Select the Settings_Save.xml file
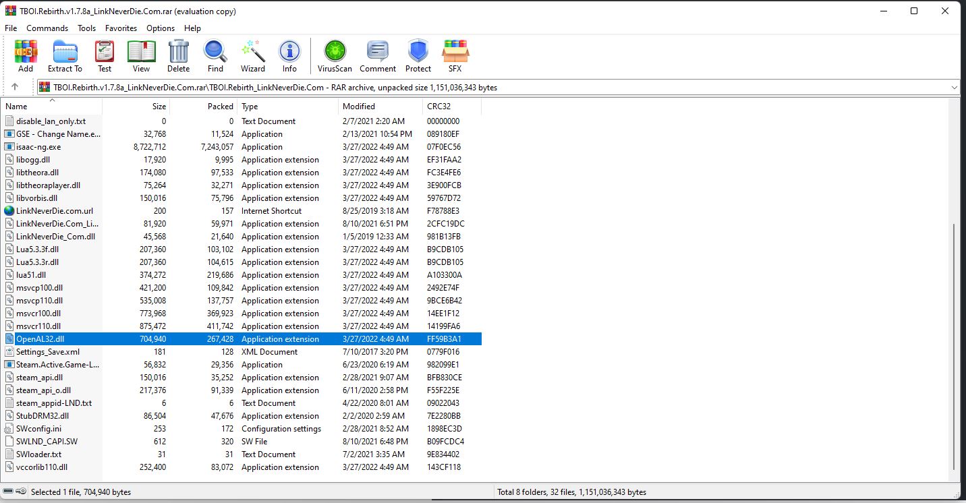Image resolution: width=966 pixels, height=503 pixels. [48, 352]
